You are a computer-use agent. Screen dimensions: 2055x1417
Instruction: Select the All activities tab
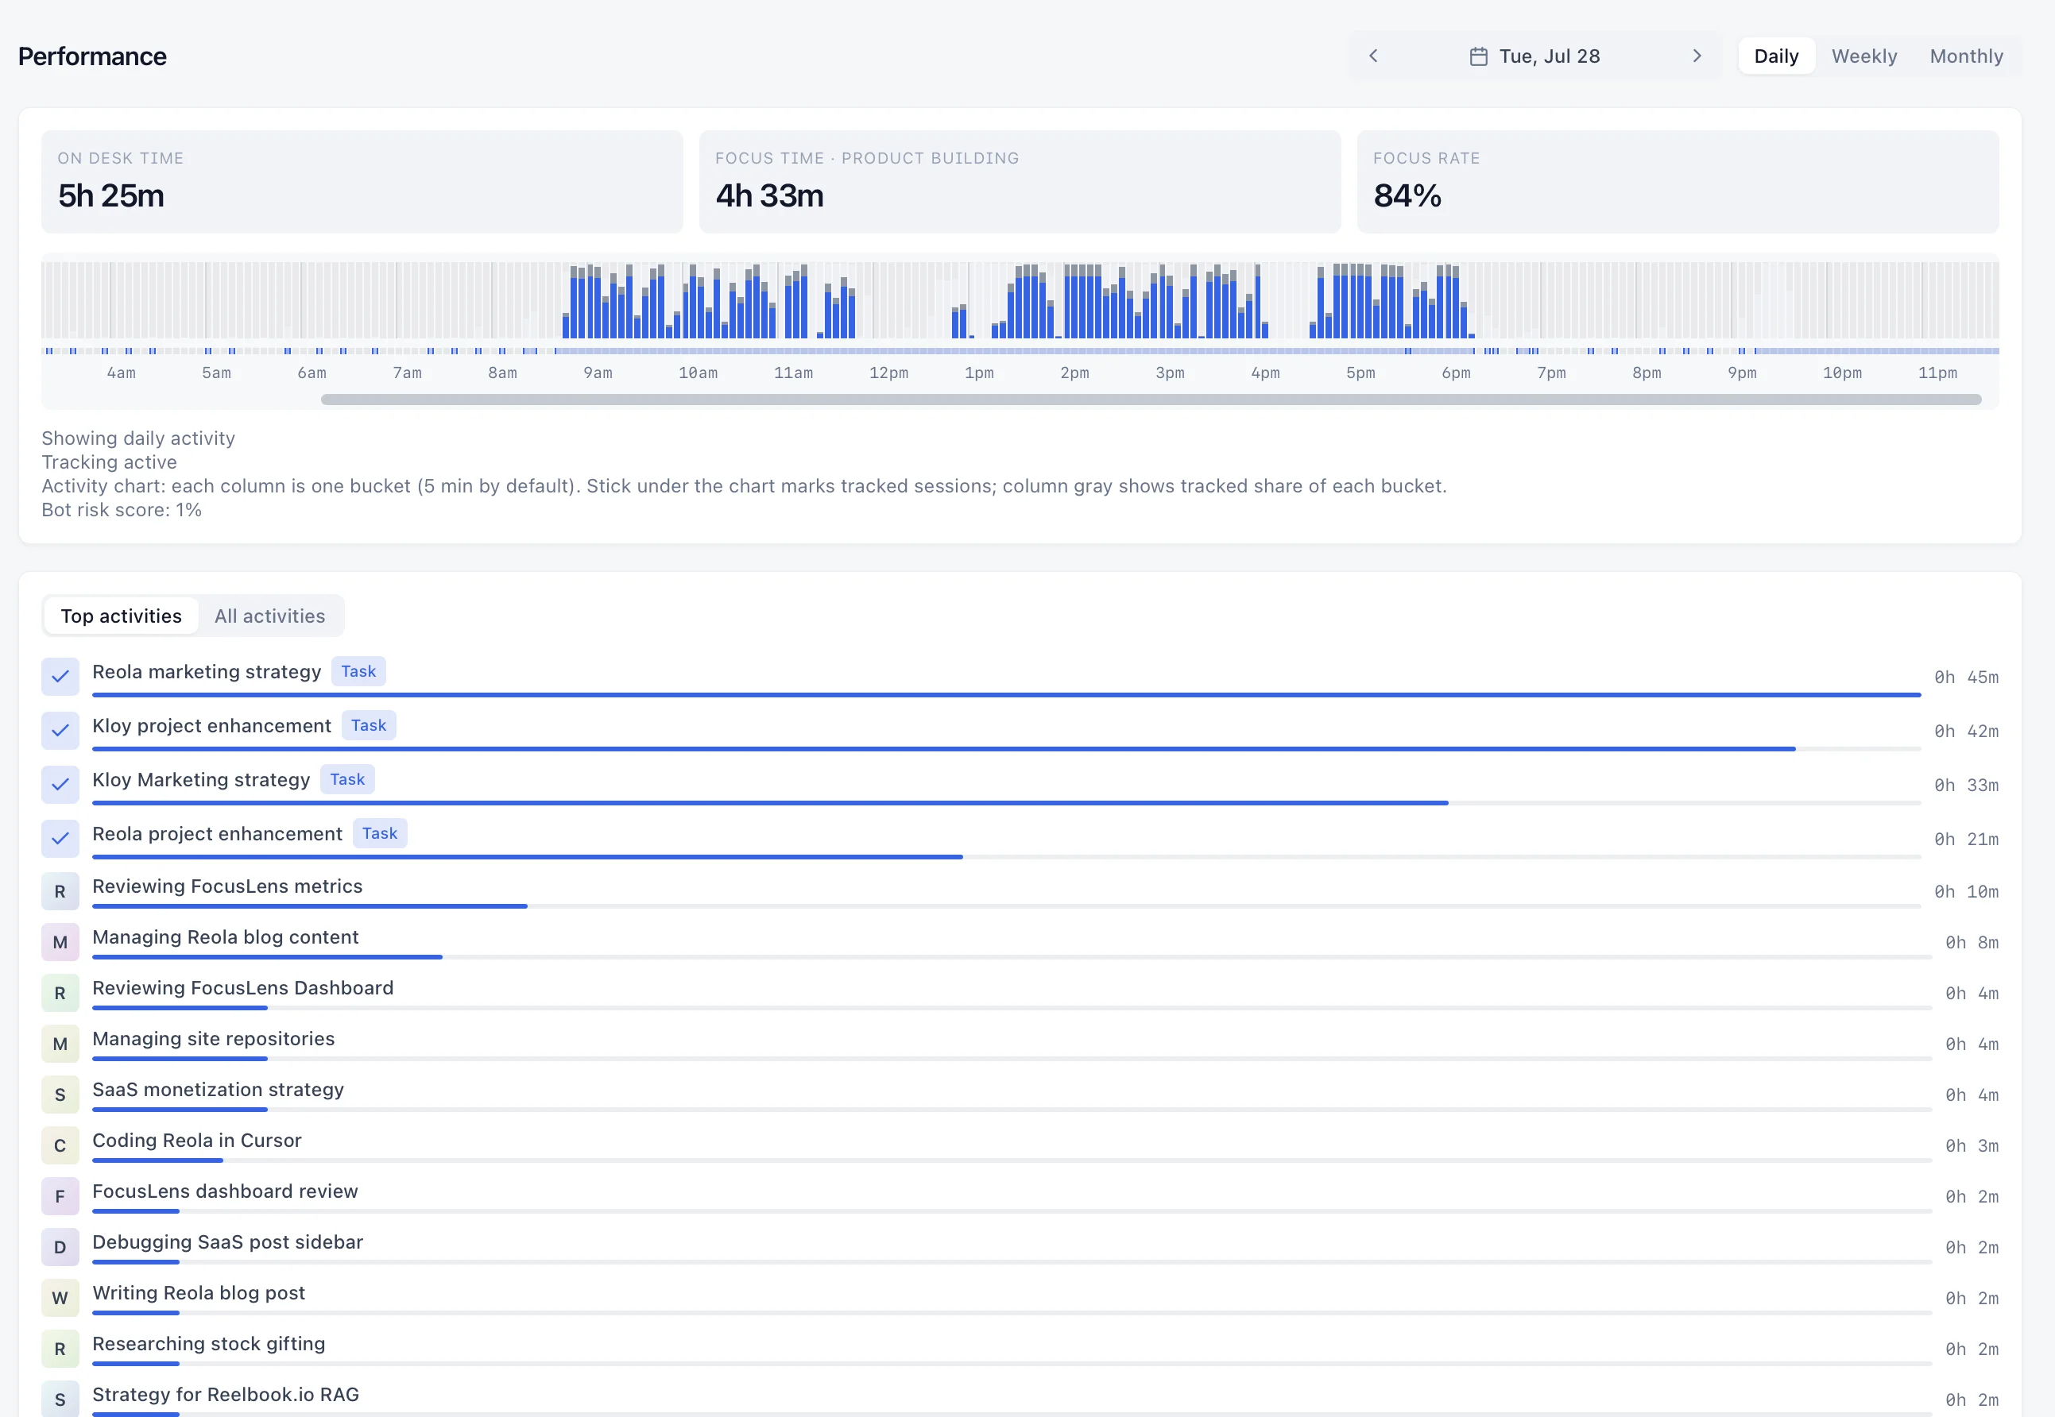coord(270,616)
